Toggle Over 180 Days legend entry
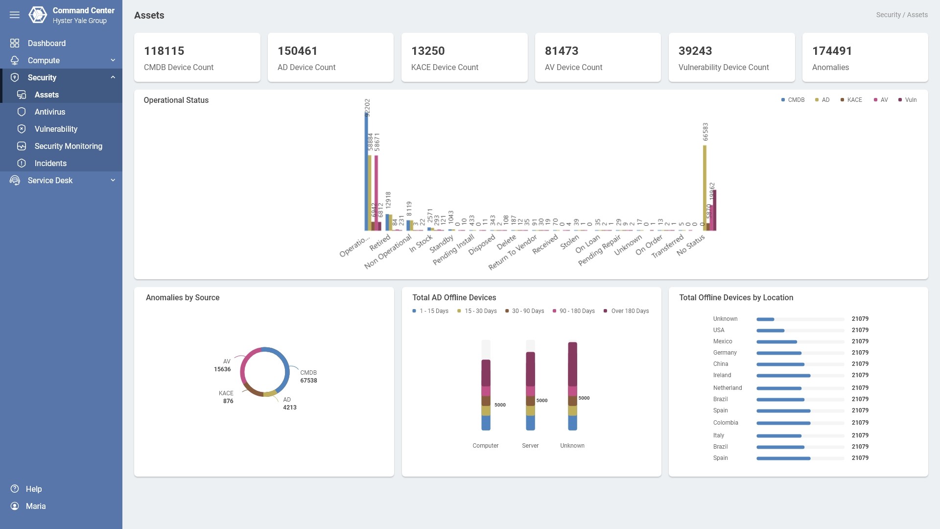This screenshot has height=529, width=940. coord(626,311)
